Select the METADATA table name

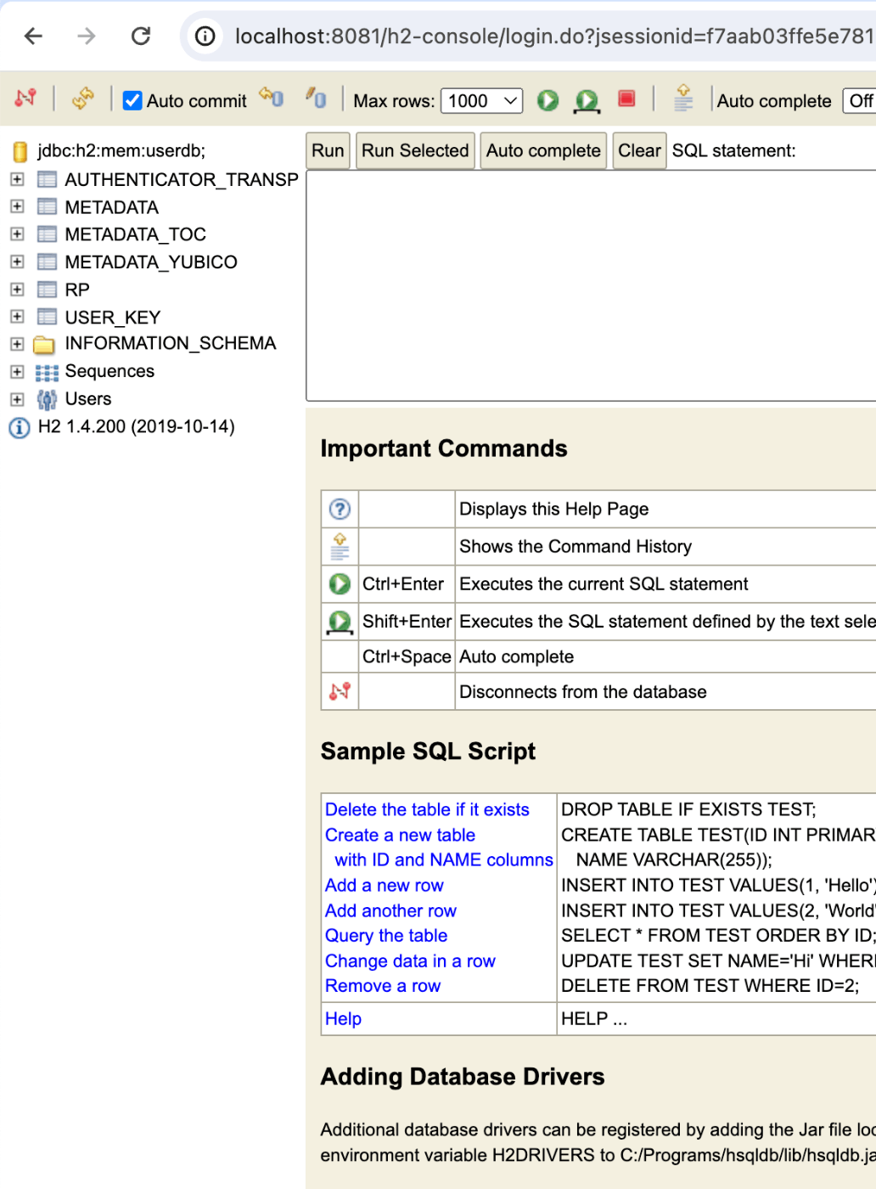pos(112,207)
